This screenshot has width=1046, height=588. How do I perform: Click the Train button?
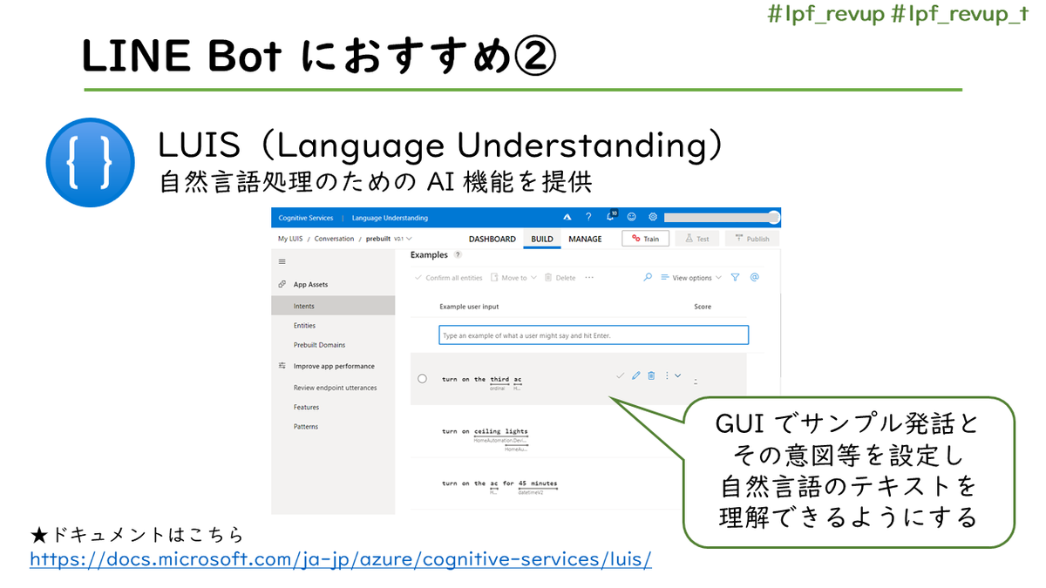[646, 238]
